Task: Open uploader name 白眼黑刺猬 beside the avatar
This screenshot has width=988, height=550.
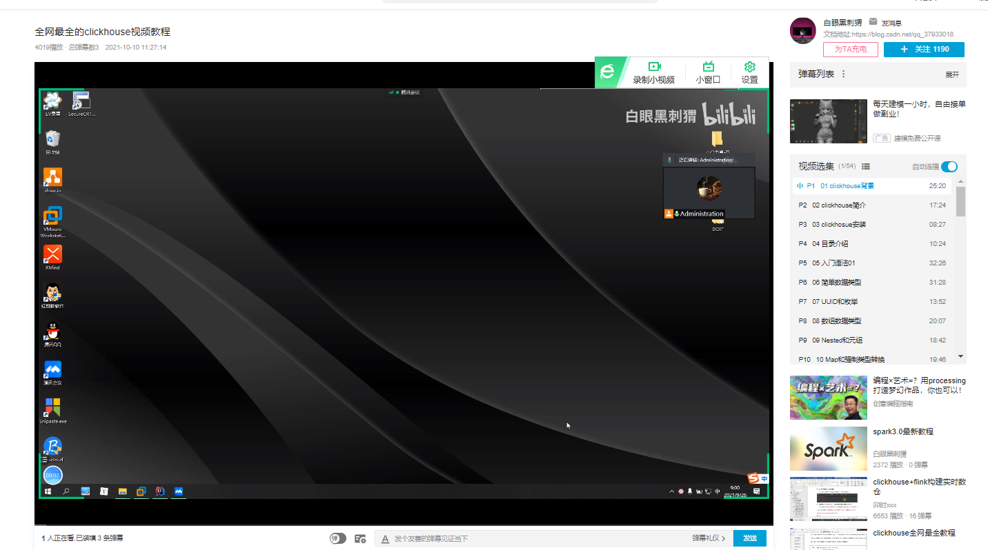Action: [x=842, y=23]
